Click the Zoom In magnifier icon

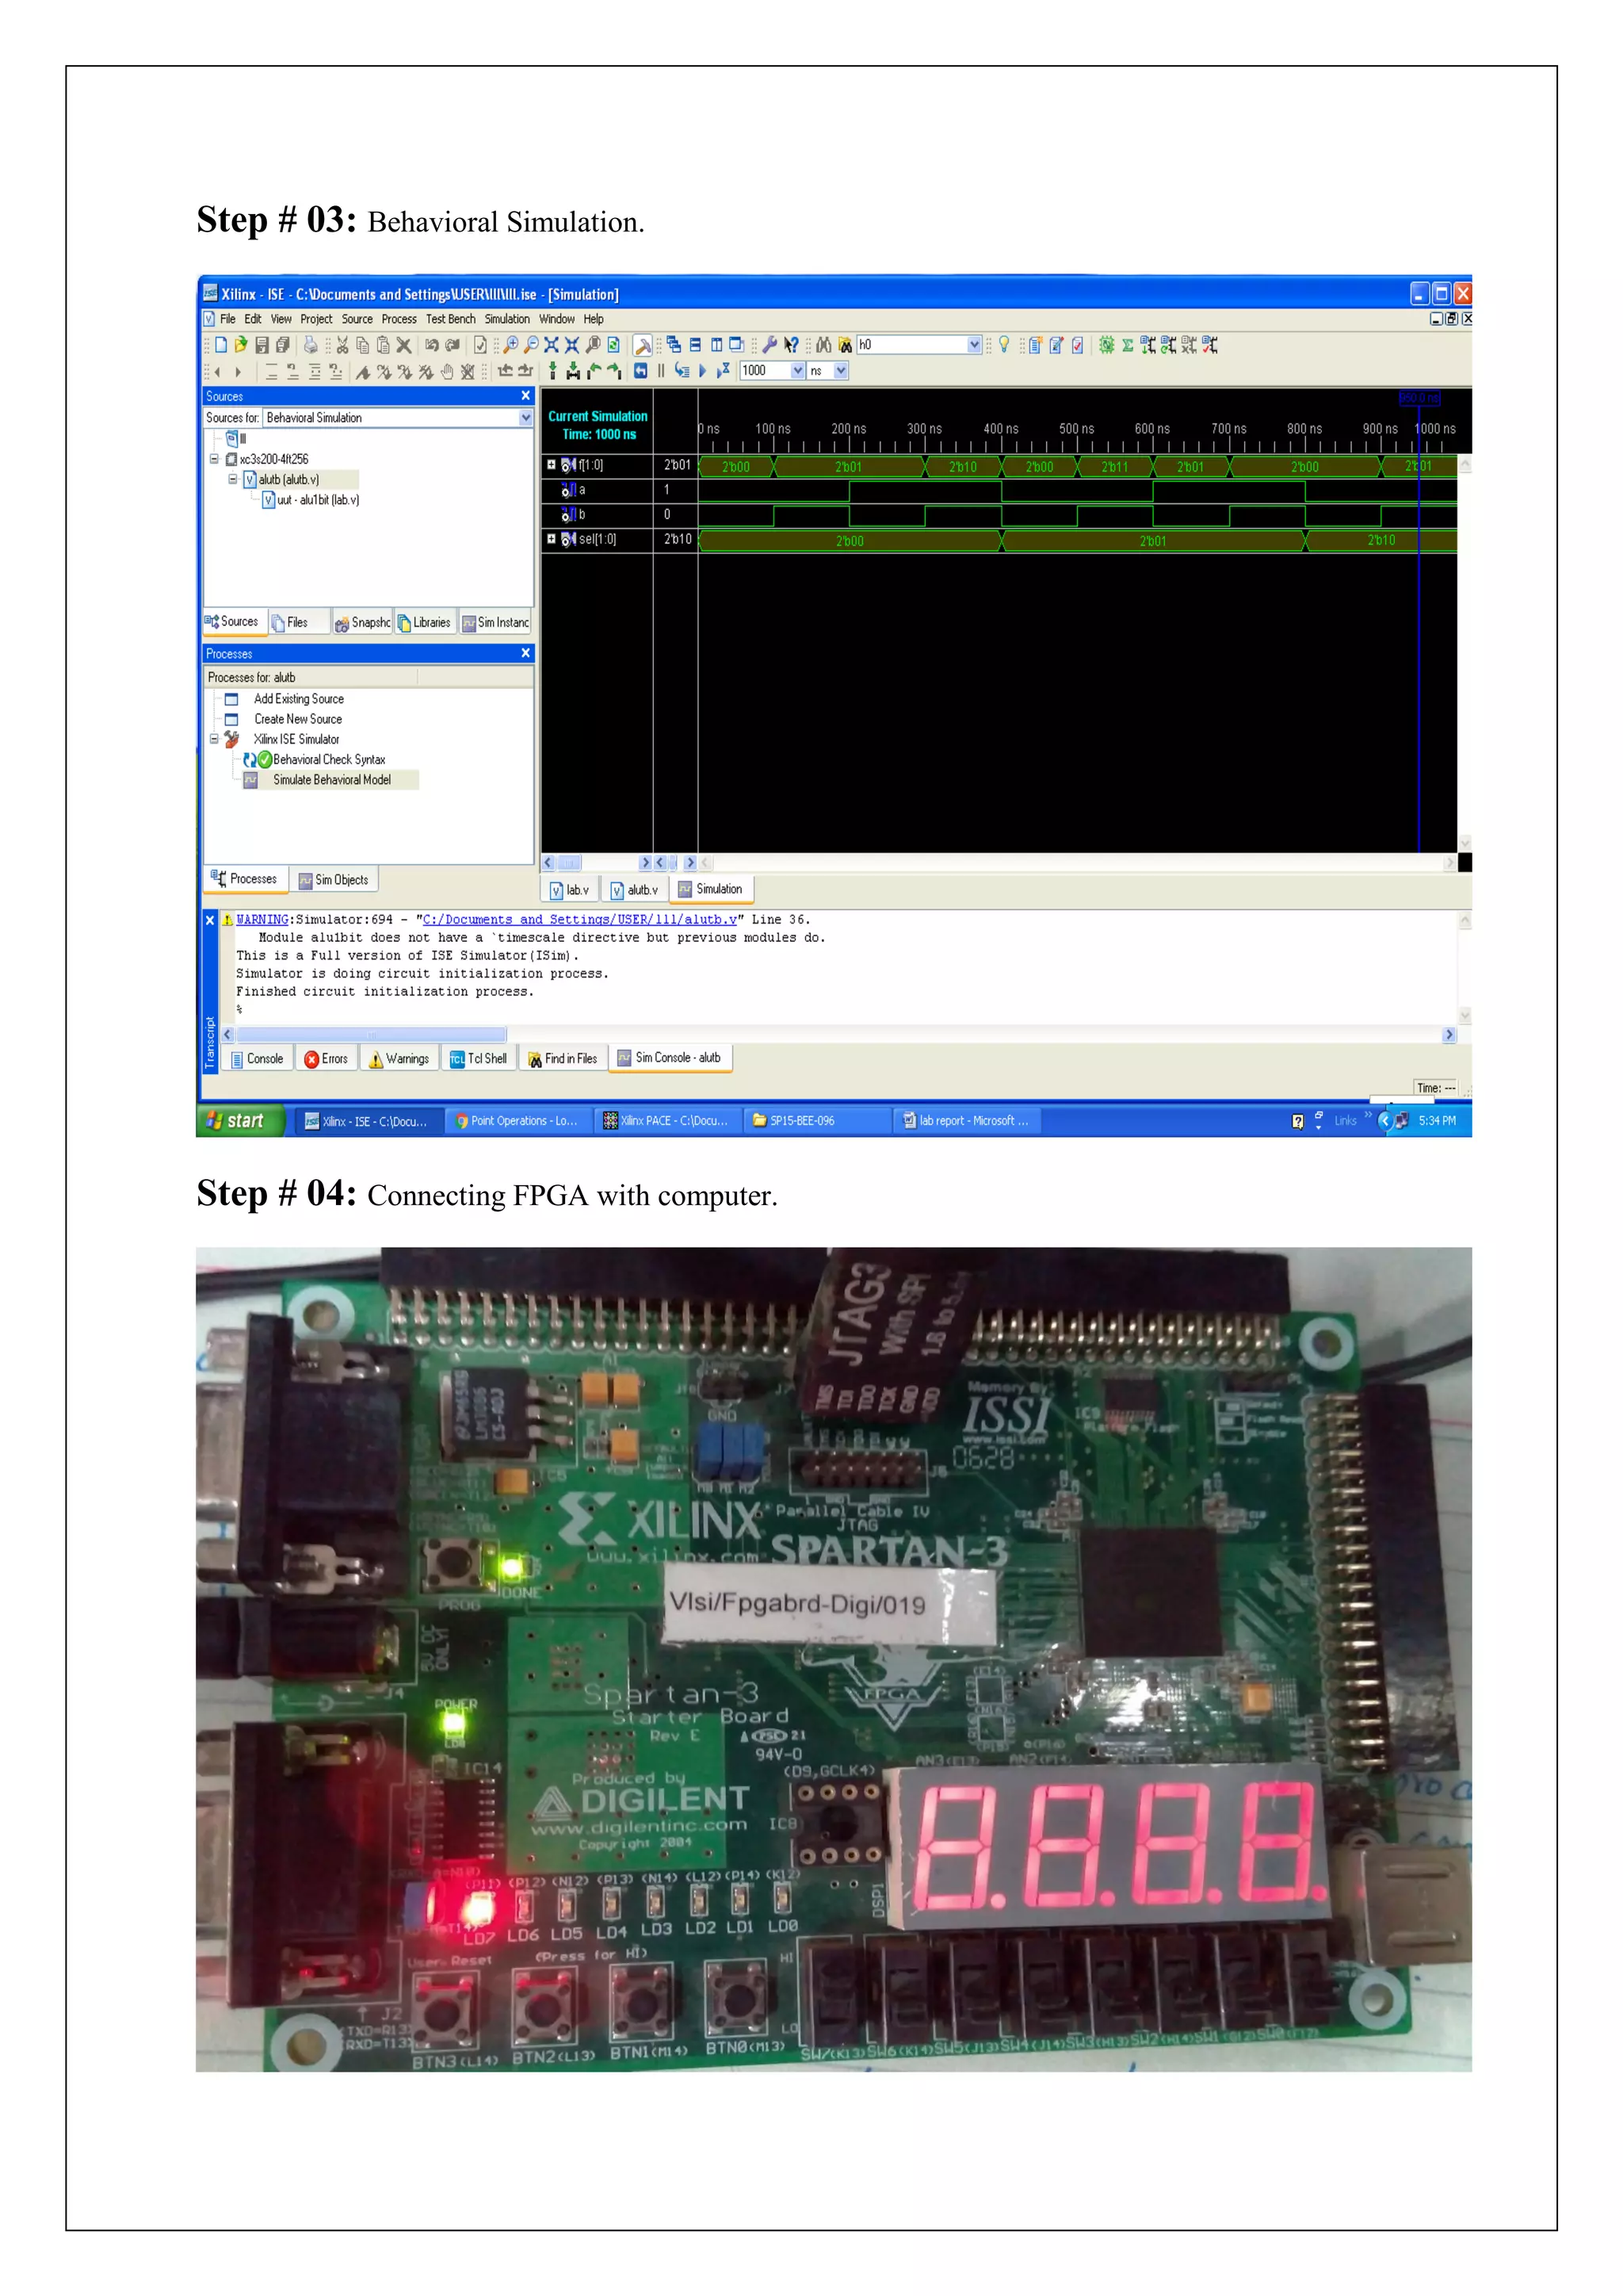512,345
